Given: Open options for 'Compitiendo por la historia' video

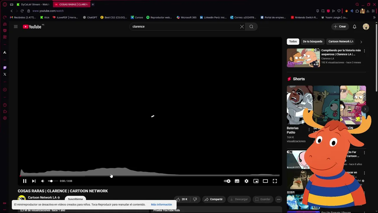Looking at the screenshot, I should click(364, 51).
